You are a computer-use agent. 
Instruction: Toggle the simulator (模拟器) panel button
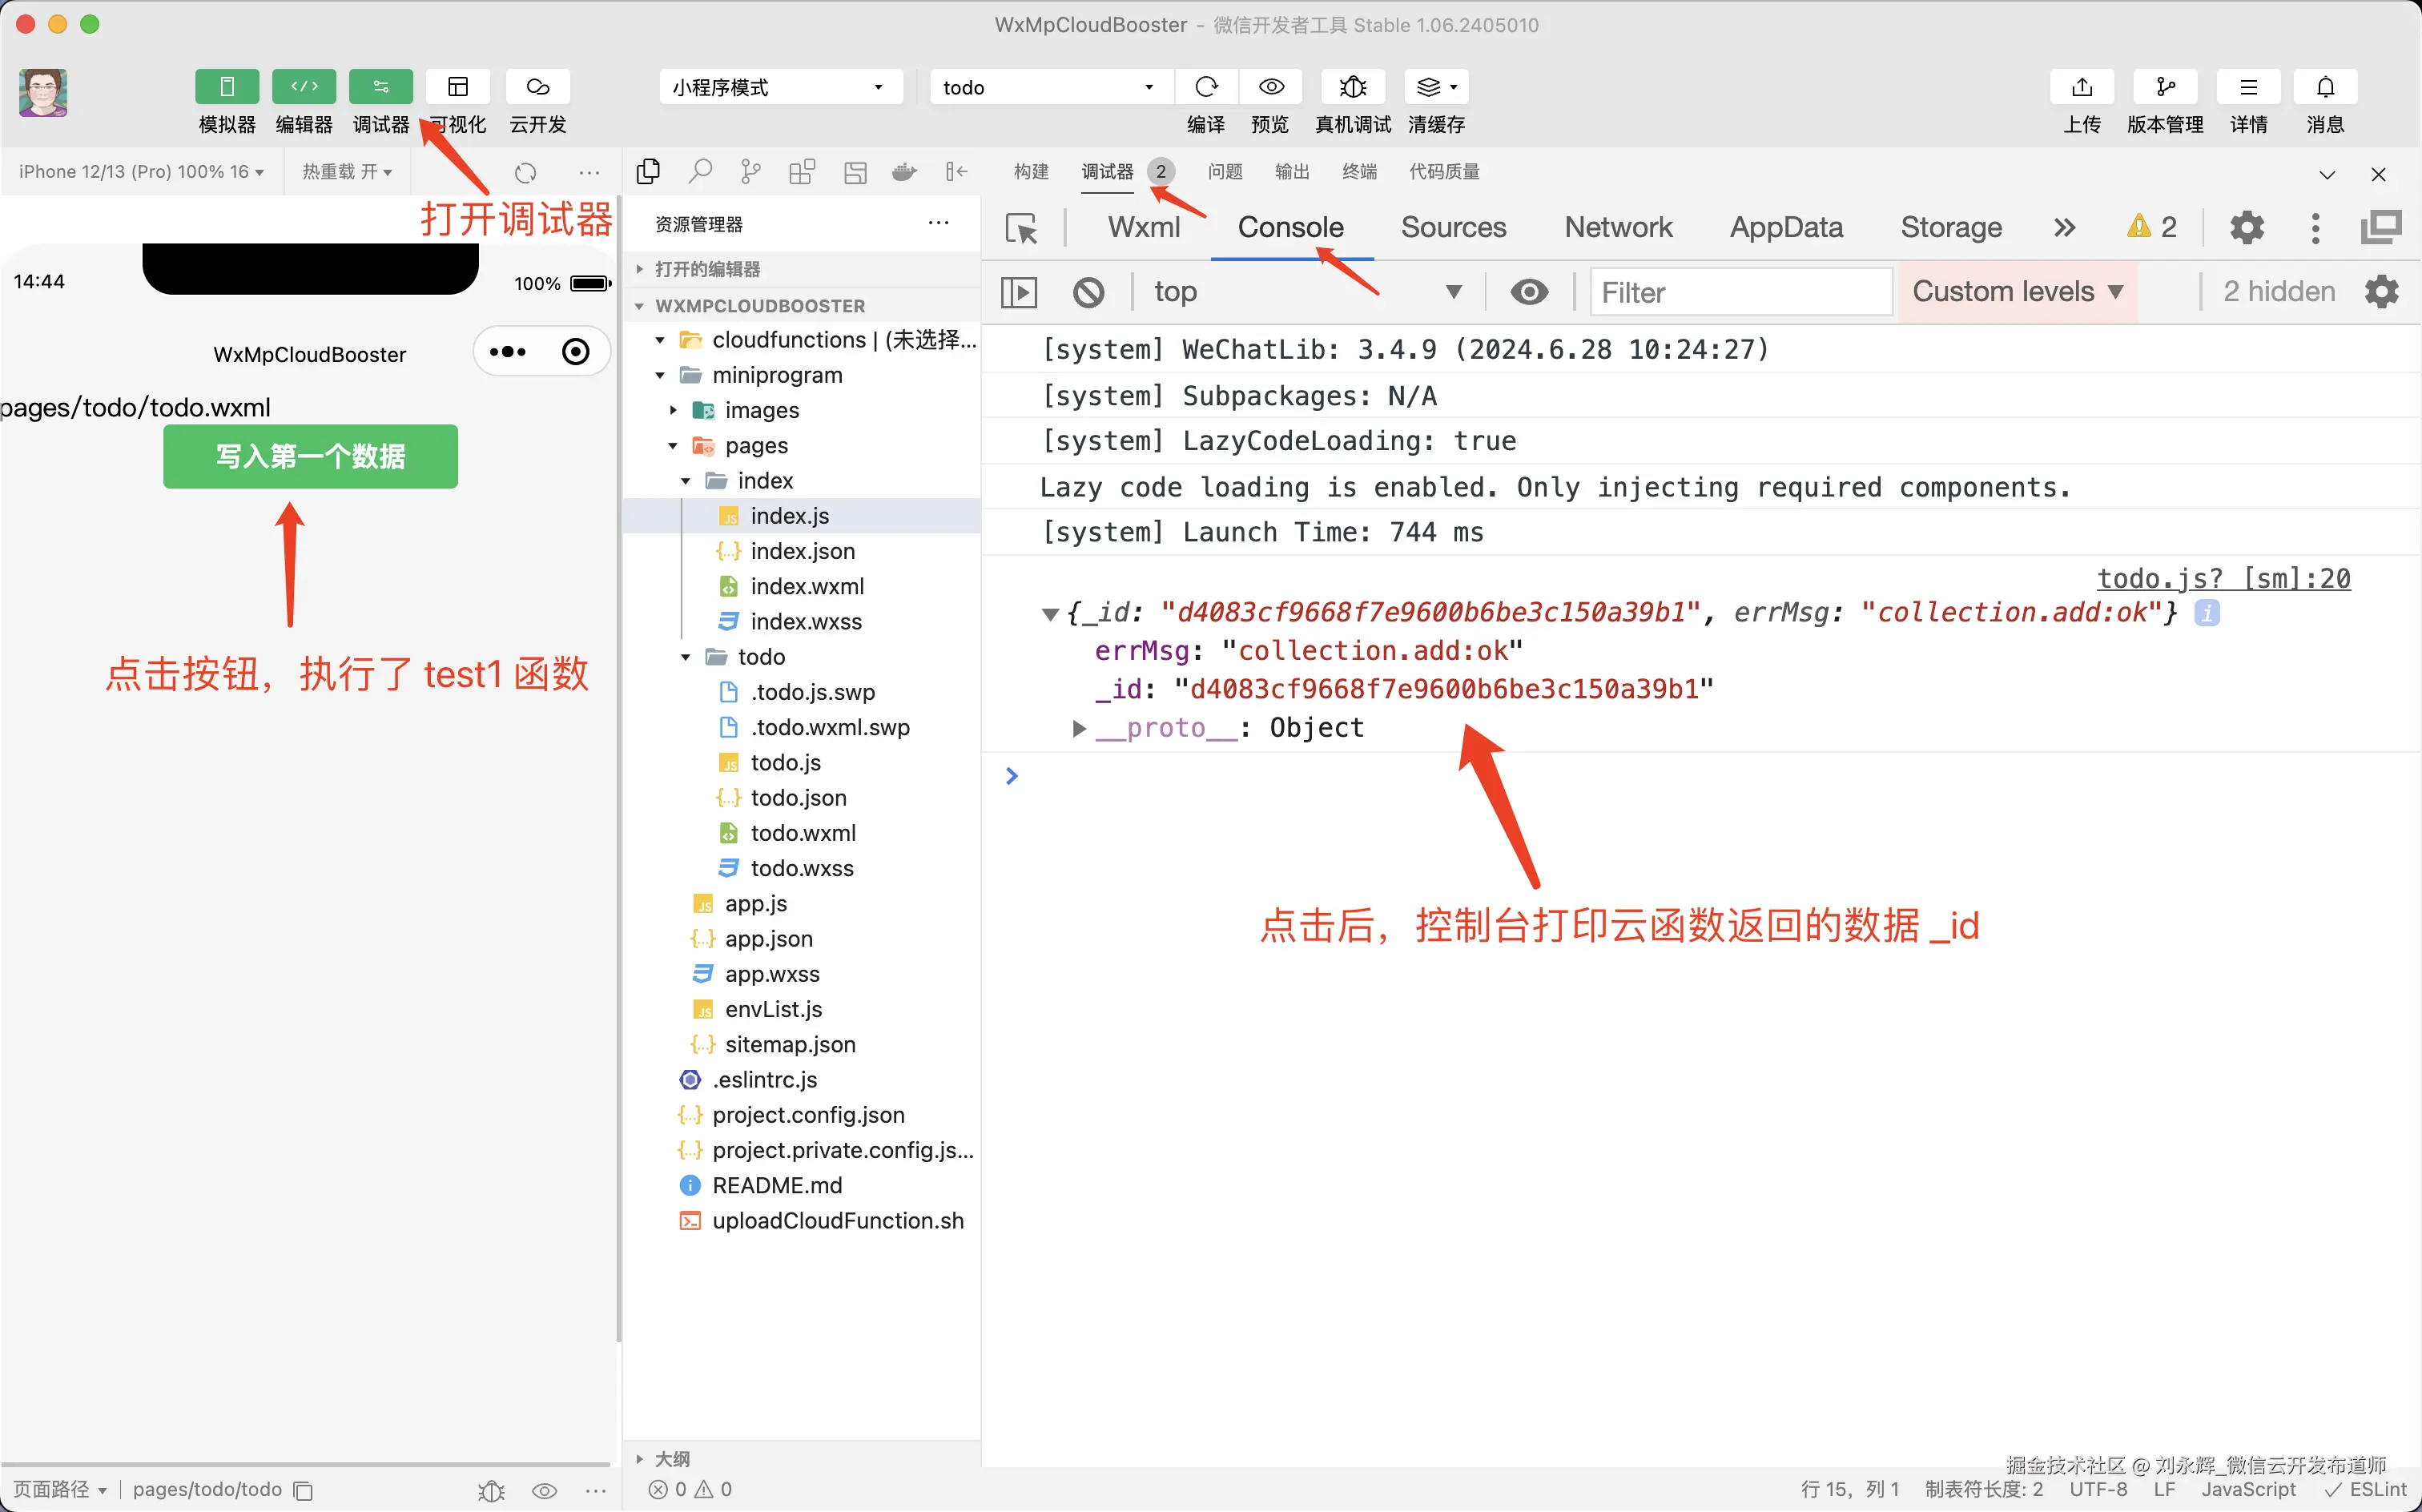227,87
